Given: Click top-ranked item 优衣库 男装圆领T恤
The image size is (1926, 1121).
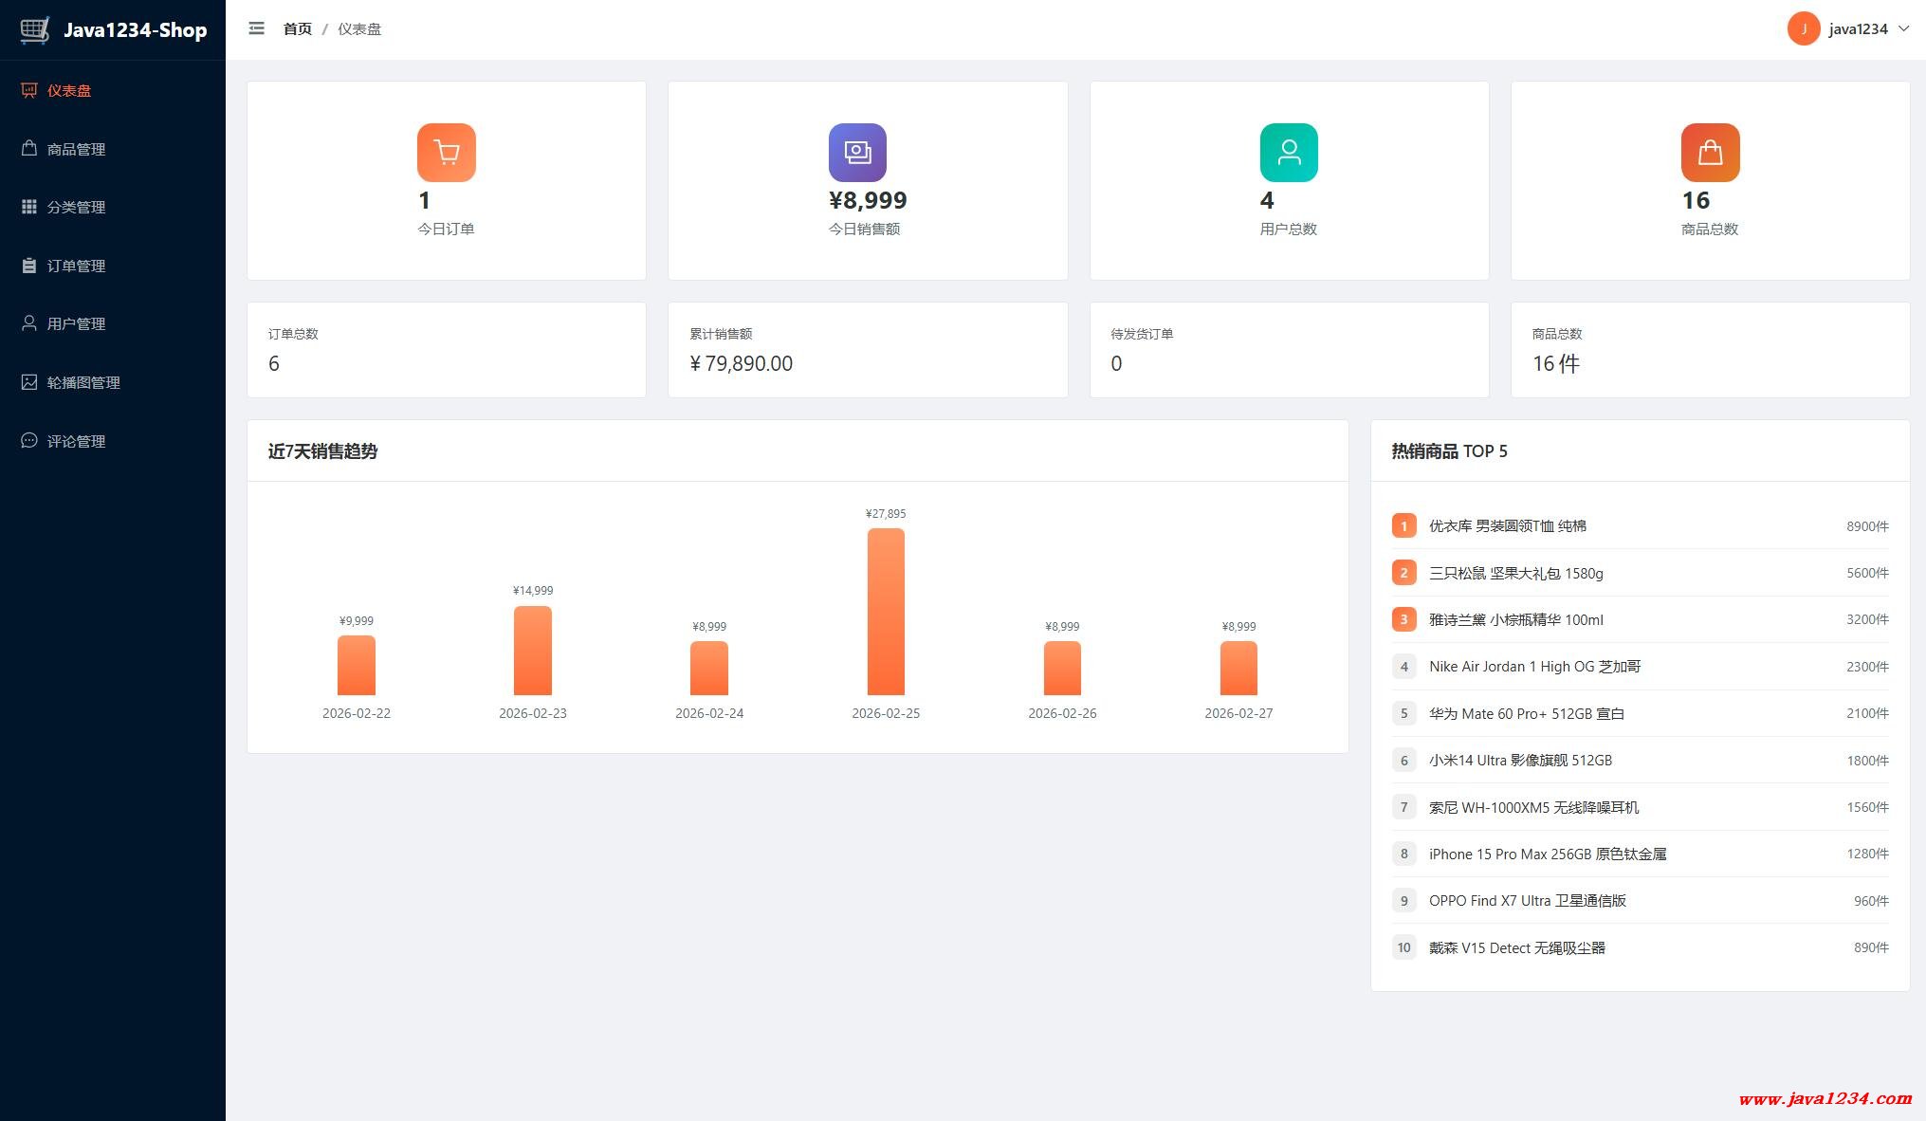Looking at the screenshot, I should click(1507, 525).
